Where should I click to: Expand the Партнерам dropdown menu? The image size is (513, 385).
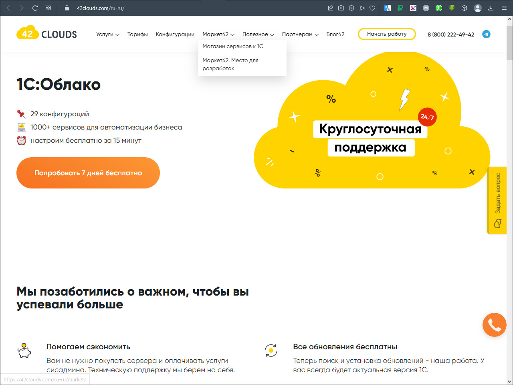[300, 34]
